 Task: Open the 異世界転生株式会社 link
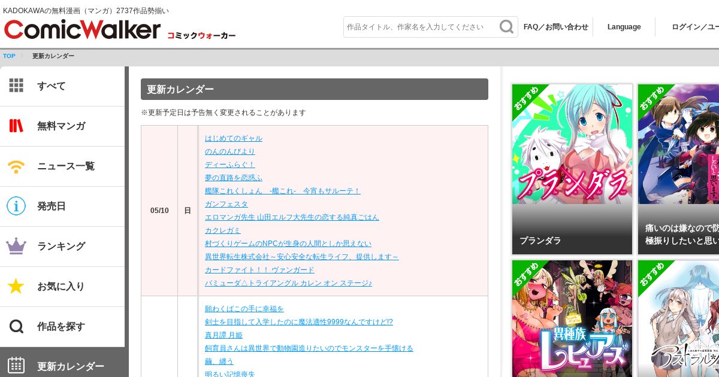[302, 257]
